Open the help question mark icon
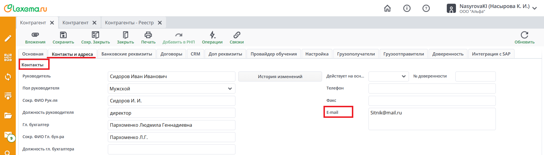 [x=426, y=9]
